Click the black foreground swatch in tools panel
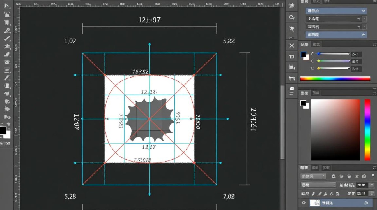Viewport: 377px width, 210px height. point(3,130)
